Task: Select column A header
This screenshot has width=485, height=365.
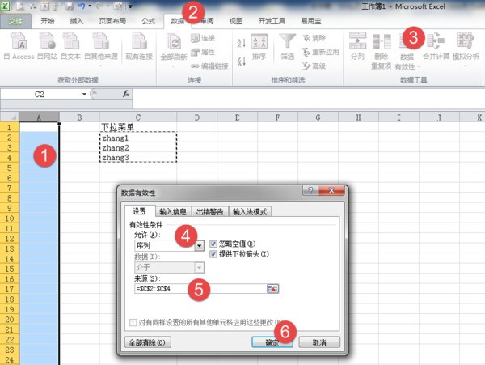Action: click(39, 117)
